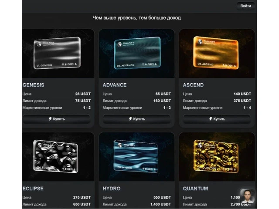The width and height of the screenshot is (279, 209).
Task: Open the chrome ECLIPSE card image
Action: 56,156
